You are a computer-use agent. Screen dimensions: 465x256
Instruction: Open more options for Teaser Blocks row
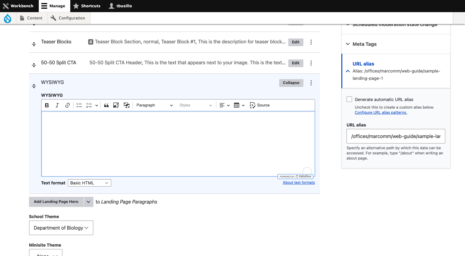pyautogui.click(x=311, y=42)
